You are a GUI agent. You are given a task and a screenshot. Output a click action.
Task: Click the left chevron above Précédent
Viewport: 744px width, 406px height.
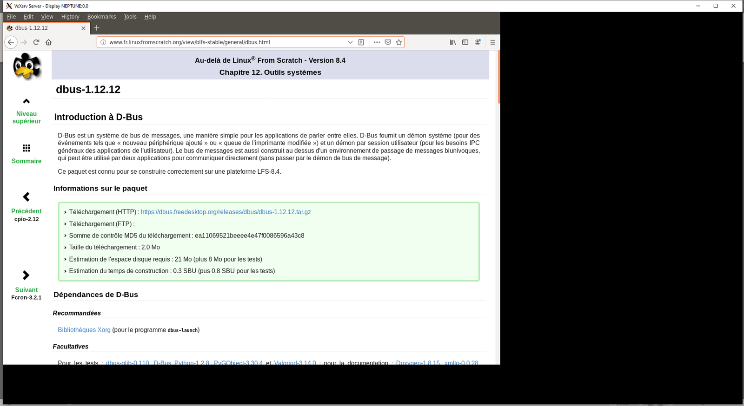(27, 197)
